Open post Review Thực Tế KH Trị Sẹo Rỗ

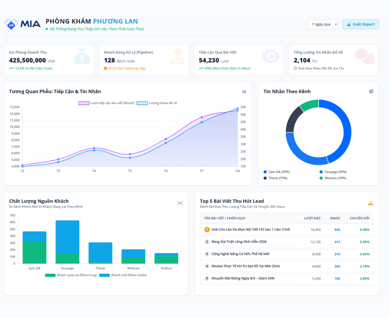point(246,266)
